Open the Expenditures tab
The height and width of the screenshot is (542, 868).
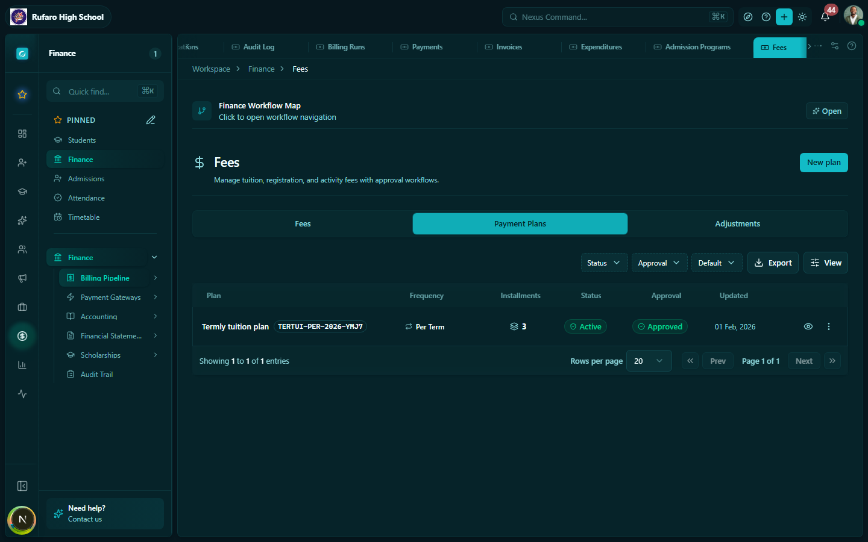(x=596, y=47)
